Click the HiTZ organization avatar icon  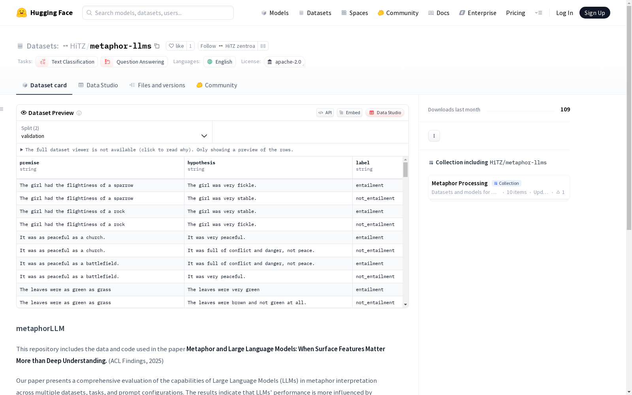(x=66, y=46)
